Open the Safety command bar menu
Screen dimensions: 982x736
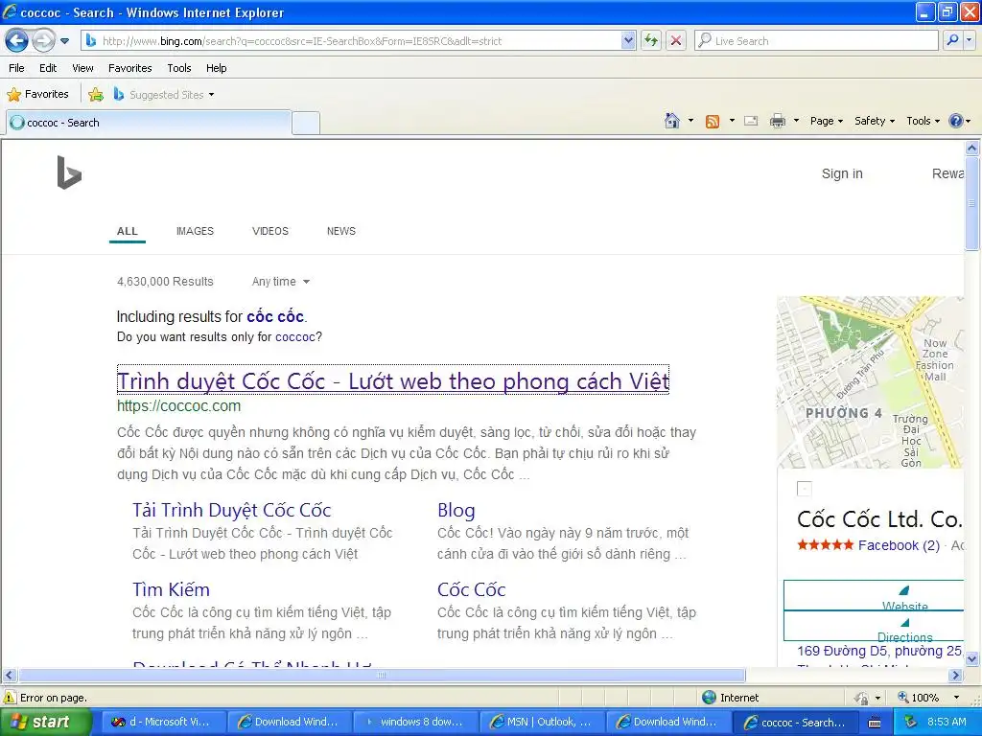tap(875, 121)
